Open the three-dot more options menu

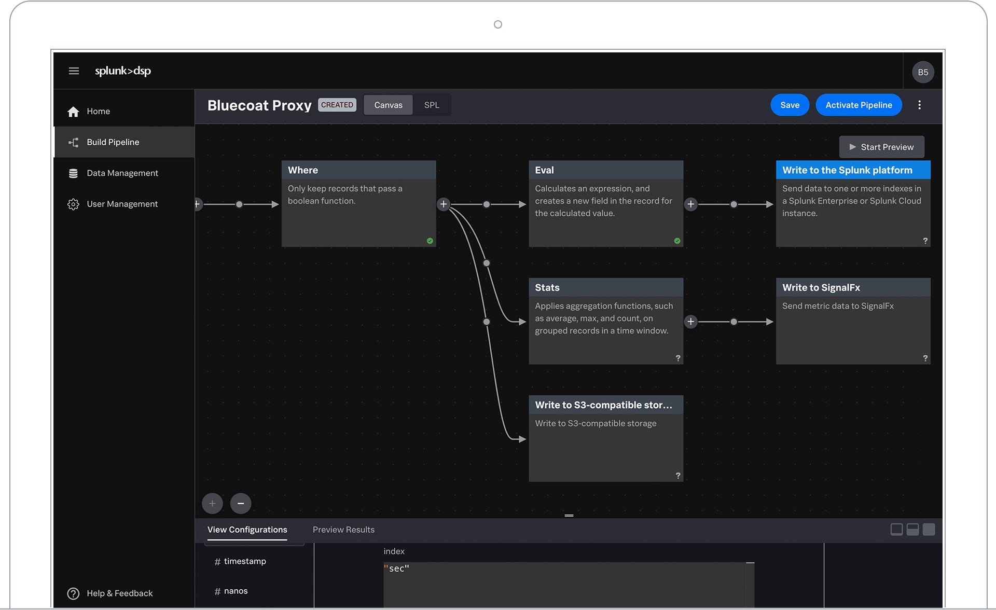pyautogui.click(x=919, y=105)
